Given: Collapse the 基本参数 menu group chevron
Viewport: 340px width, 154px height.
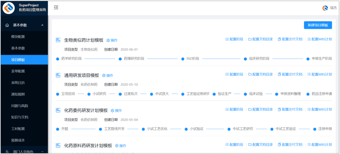Looking at the screenshot, I should [42, 25].
